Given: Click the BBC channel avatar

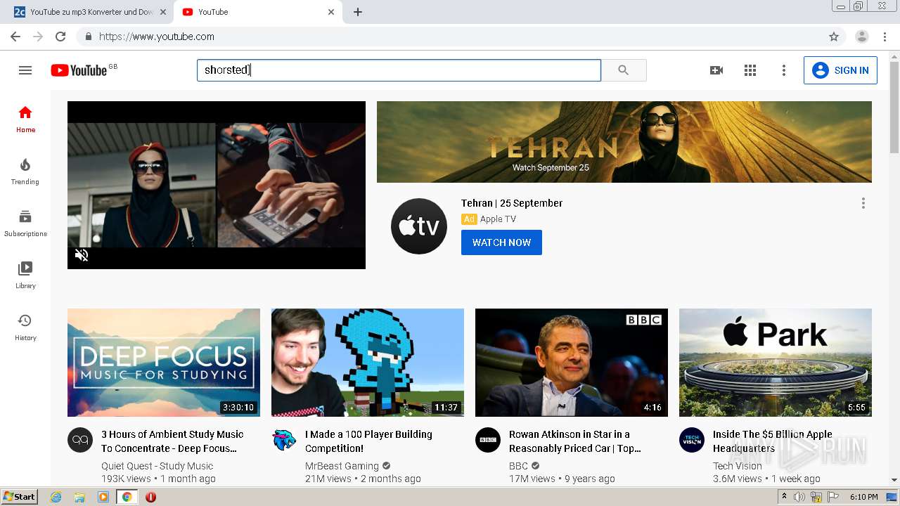Looking at the screenshot, I should click(x=488, y=440).
